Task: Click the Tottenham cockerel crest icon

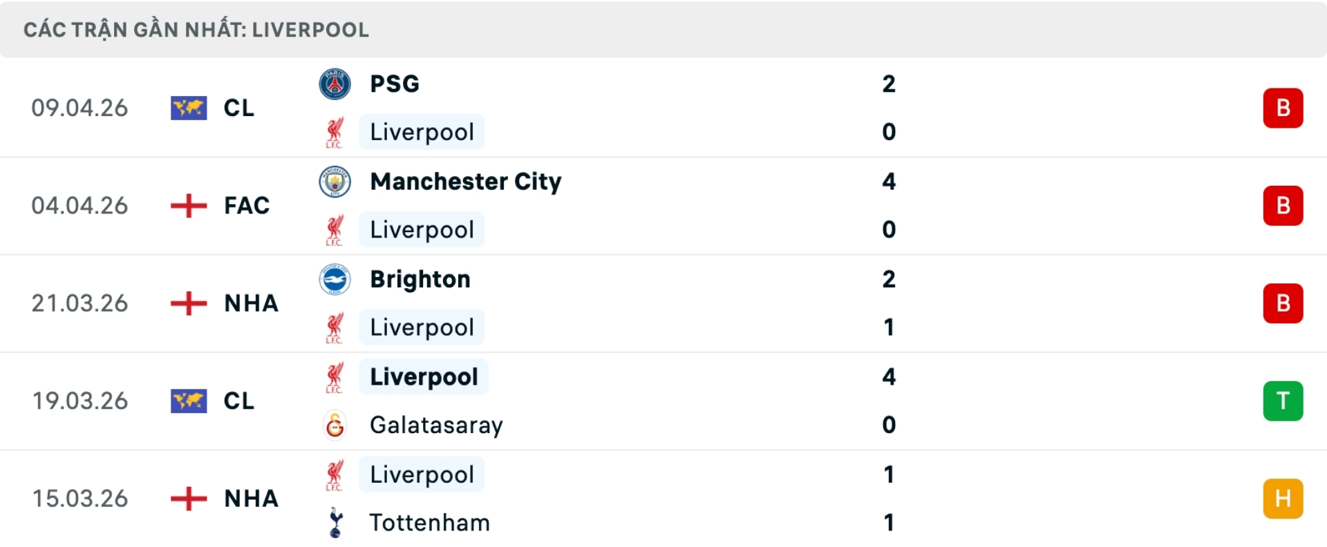Action: (336, 523)
